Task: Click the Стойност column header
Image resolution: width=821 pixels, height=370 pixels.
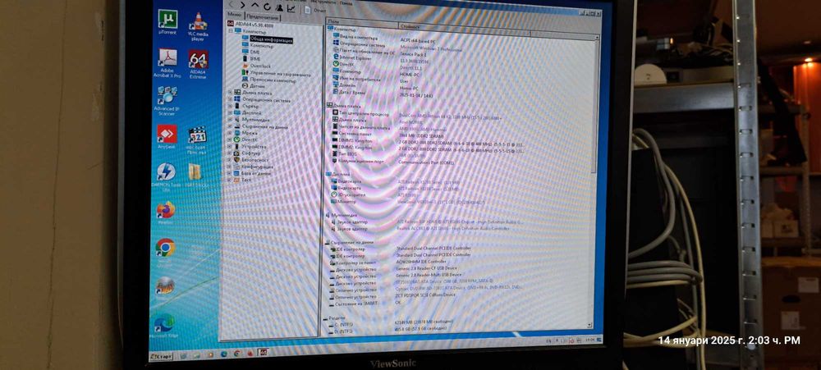Action: pos(465,28)
